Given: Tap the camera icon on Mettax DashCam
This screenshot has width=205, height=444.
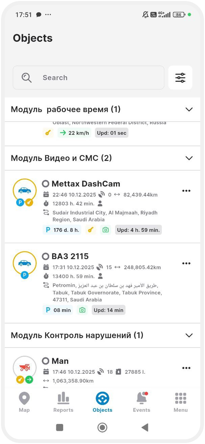Looking at the screenshot, I should pos(106,230).
